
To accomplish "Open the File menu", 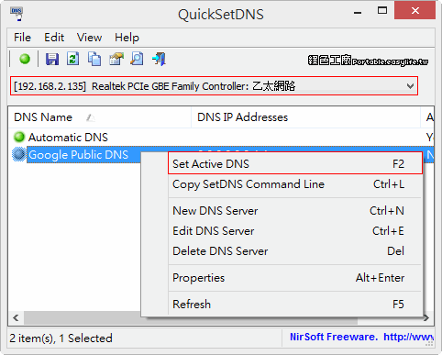I will coord(22,38).
